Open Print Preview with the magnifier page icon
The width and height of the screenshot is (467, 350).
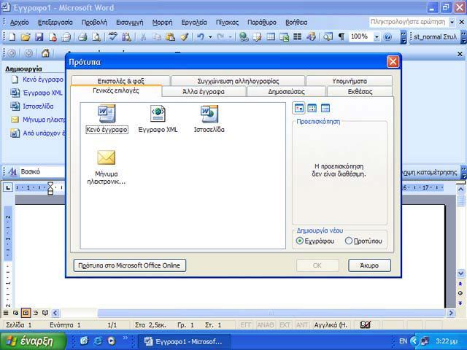96,37
